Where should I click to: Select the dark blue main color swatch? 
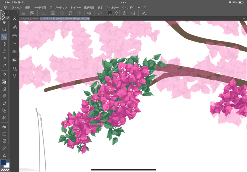tap(3, 162)
